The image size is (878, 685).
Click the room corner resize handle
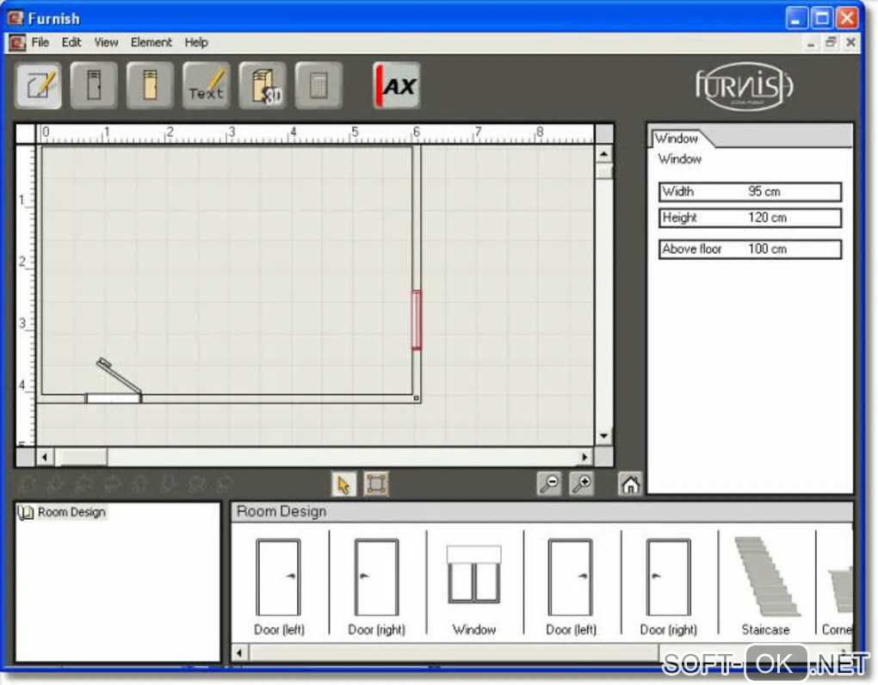pos(416,398)
